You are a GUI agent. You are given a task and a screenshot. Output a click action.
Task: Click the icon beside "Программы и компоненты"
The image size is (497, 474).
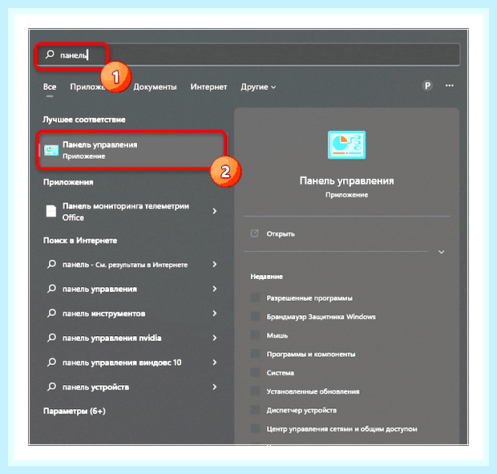pyautogui.click(x=255, y=354)
